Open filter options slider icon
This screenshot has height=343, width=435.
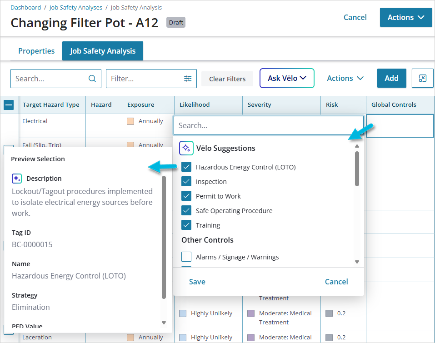pyautogui.click(x=188, y=79)
